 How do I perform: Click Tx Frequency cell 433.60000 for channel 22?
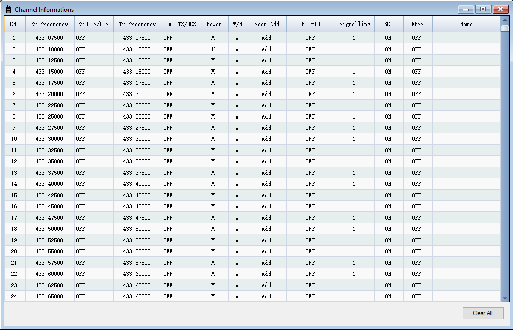[137, 274]
